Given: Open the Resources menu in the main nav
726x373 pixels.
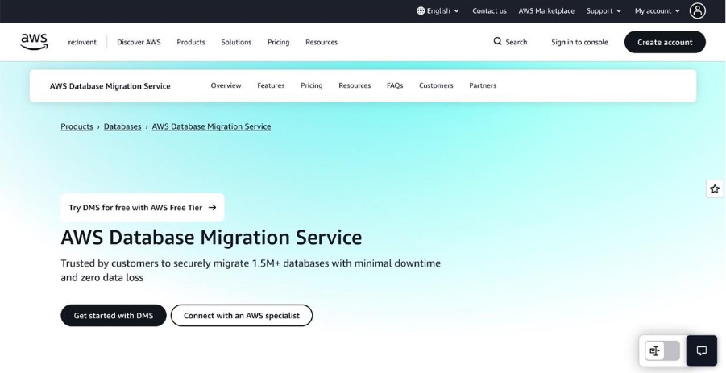Looking at the screenshot, I should pos(322,42).
